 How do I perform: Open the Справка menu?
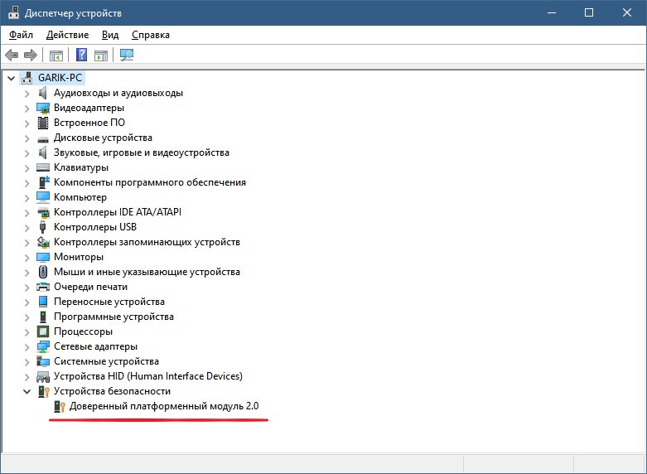point(151,35)
